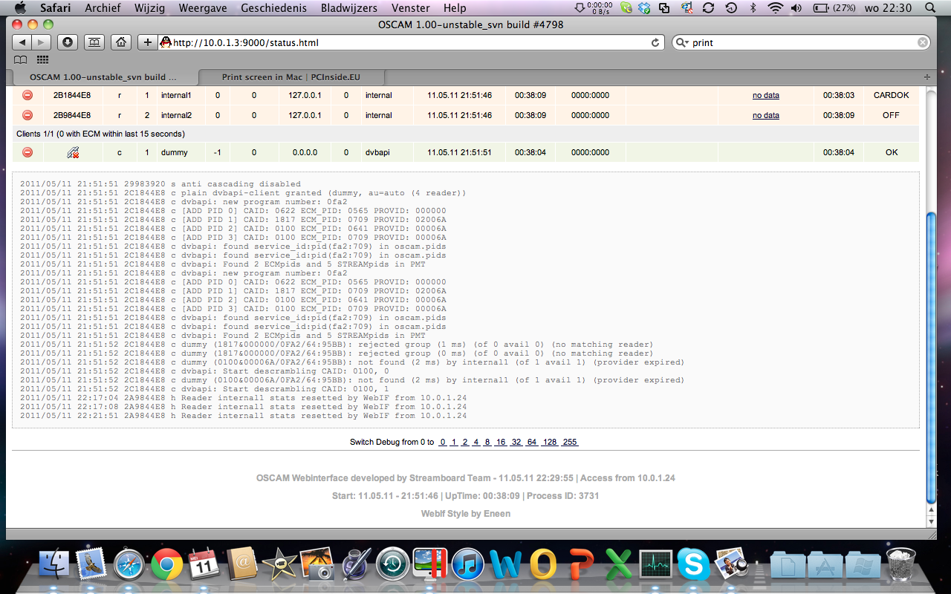Reload the page in the address bar
The height and width of the screenshot is (594, 951).
click(655, 42)
